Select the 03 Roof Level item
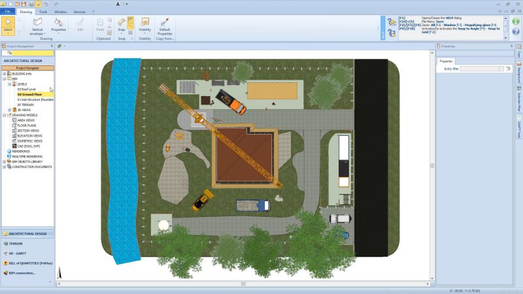 pyautogui.click(x=27, y=89)
